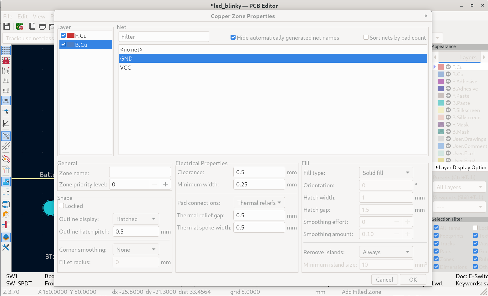Viewport: 488px width, 296px height.
Task: Open the Pad connections dropdown
Action: click(x=259, y=203)
